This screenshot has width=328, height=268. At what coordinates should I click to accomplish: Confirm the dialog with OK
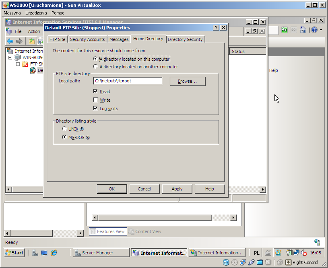click(x=112, y=189)
